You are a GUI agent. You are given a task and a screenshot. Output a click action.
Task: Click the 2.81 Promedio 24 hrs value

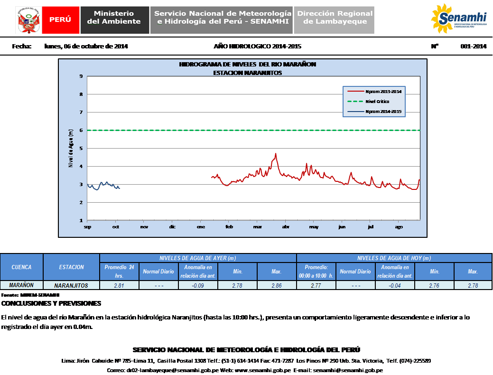[119, 285]
